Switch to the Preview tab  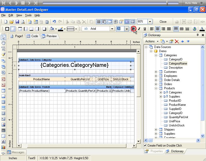(49, 36)
